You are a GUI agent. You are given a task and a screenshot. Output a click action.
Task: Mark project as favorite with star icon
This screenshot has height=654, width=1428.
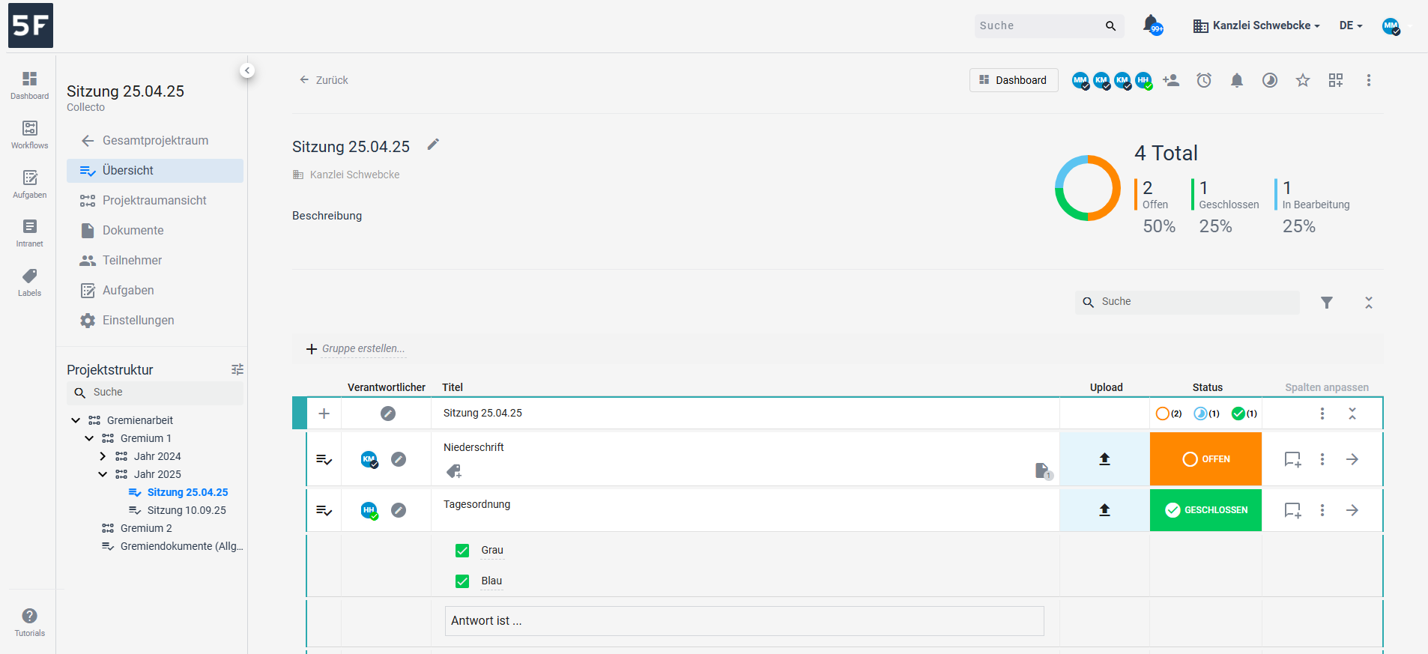1303,80
